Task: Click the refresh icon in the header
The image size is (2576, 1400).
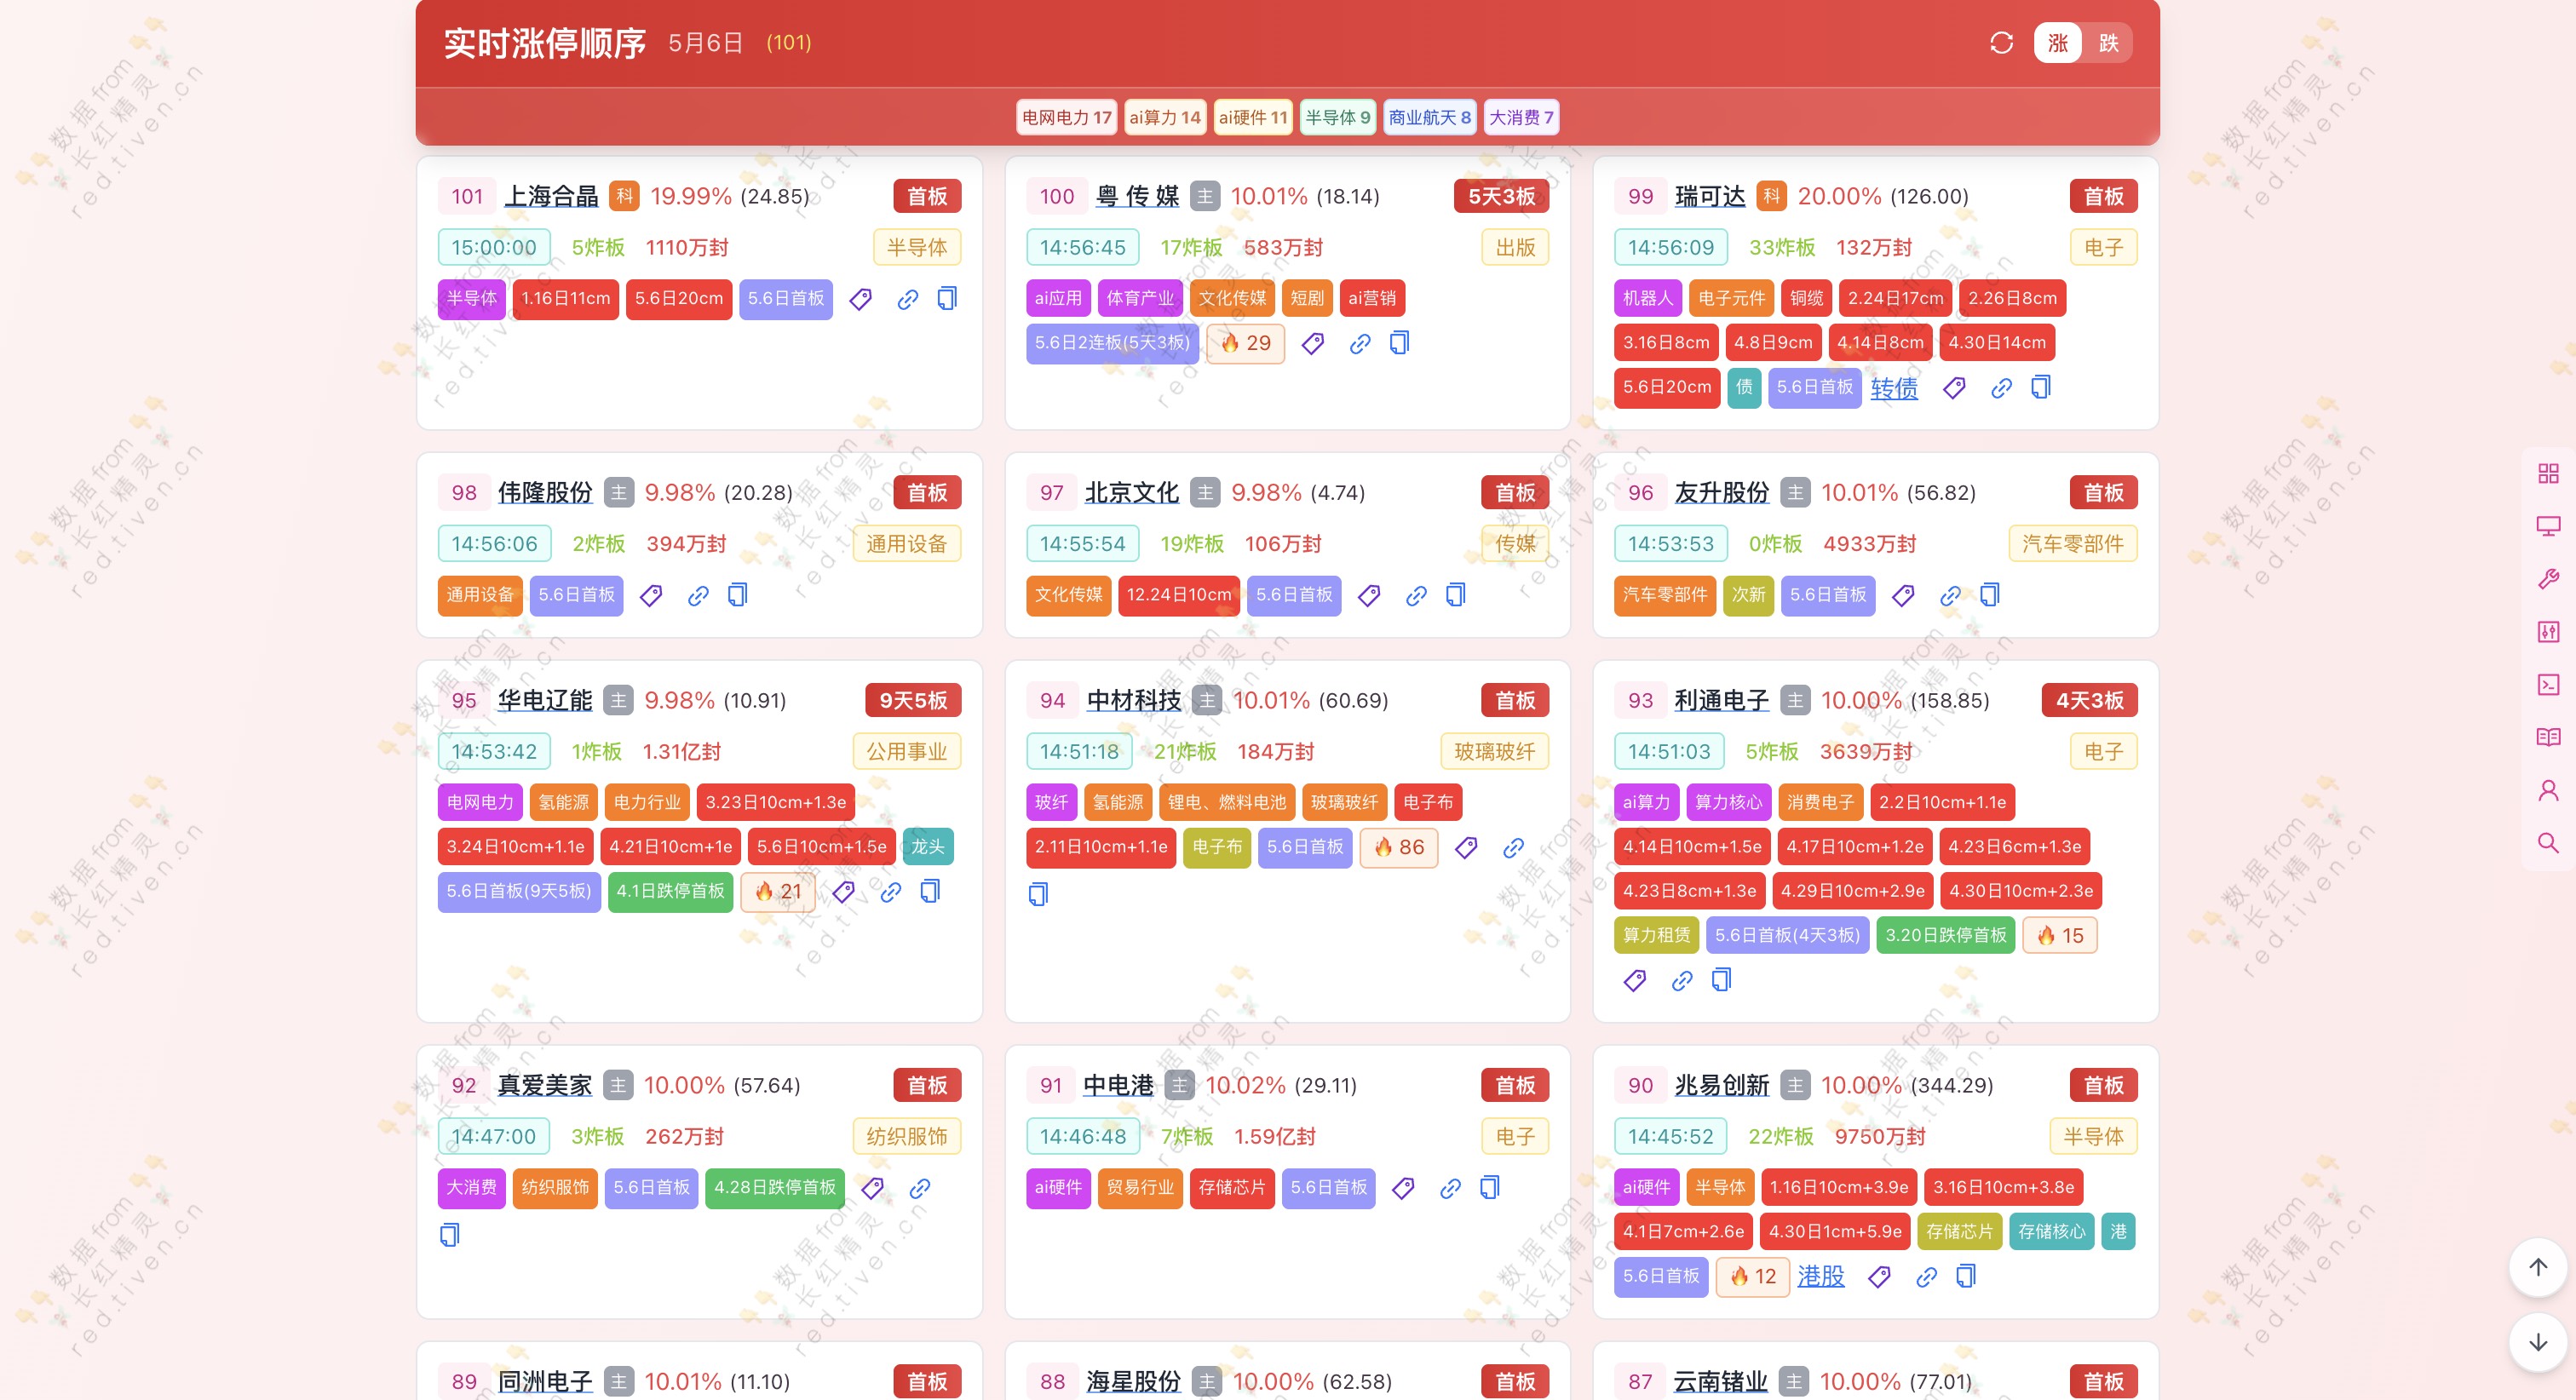Action: point(2001,43)
